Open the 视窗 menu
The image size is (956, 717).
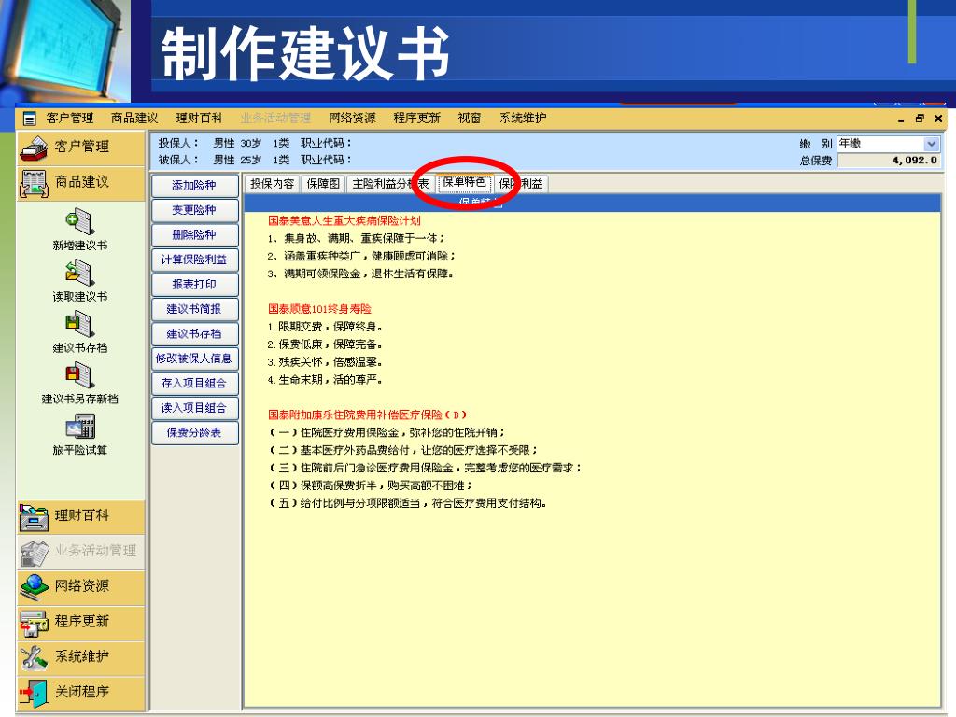470,119
